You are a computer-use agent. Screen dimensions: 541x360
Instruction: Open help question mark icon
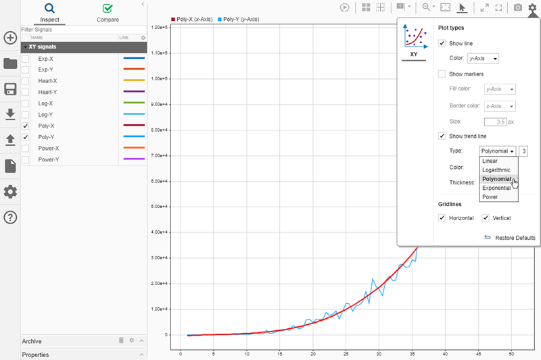coord(10,217)
